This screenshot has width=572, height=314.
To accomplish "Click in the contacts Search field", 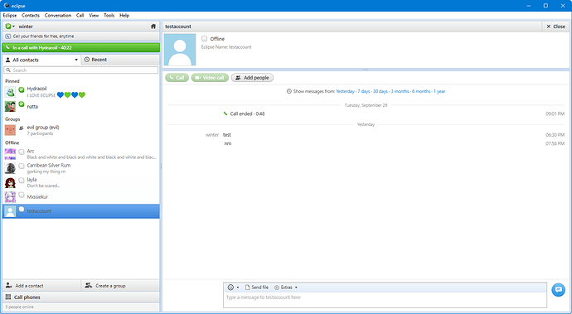I will 81,70.
